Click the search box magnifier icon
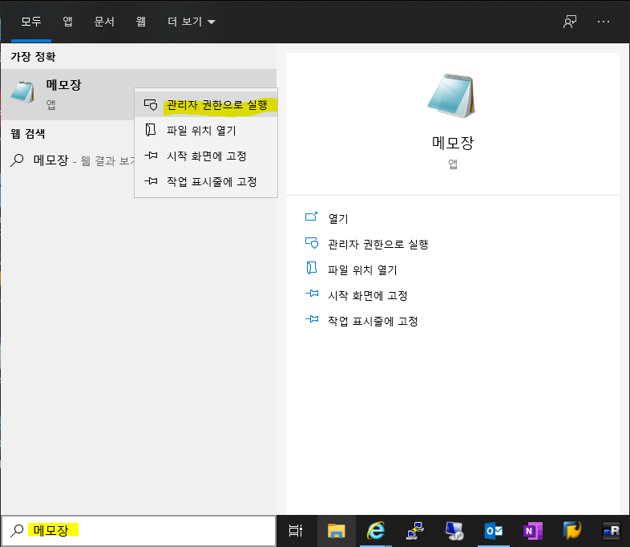630x547 pixels. pos(17,530)
